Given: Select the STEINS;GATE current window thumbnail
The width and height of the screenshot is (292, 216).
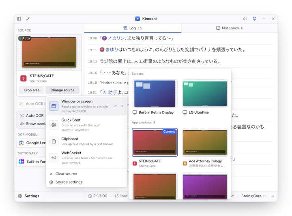Looking at the screenshot, I should (x=155, y=143).
